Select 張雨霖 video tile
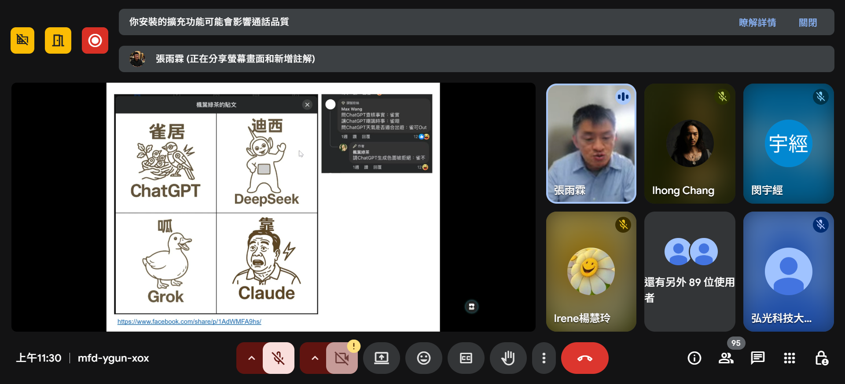The width and height of the screenshot is (845, 384). (591, 143)
